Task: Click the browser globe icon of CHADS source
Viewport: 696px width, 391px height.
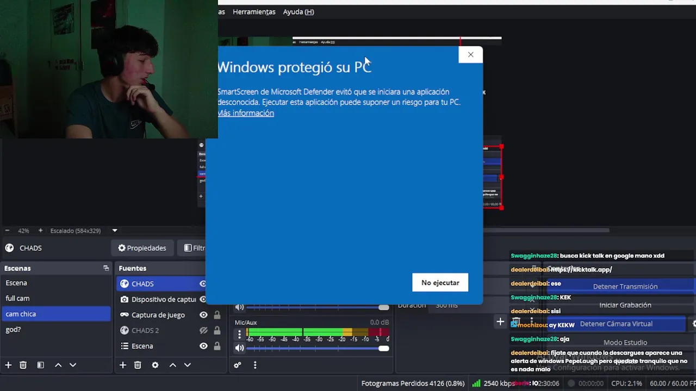Action: 125,283
